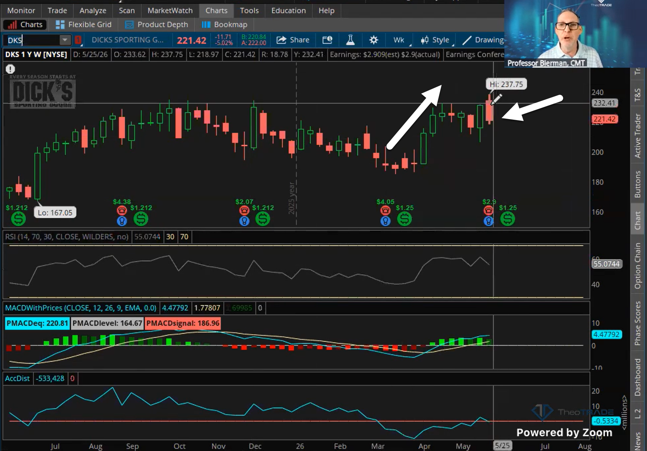Click the Lo: 167.05 price bubble
647x451 pixels.
55,213
